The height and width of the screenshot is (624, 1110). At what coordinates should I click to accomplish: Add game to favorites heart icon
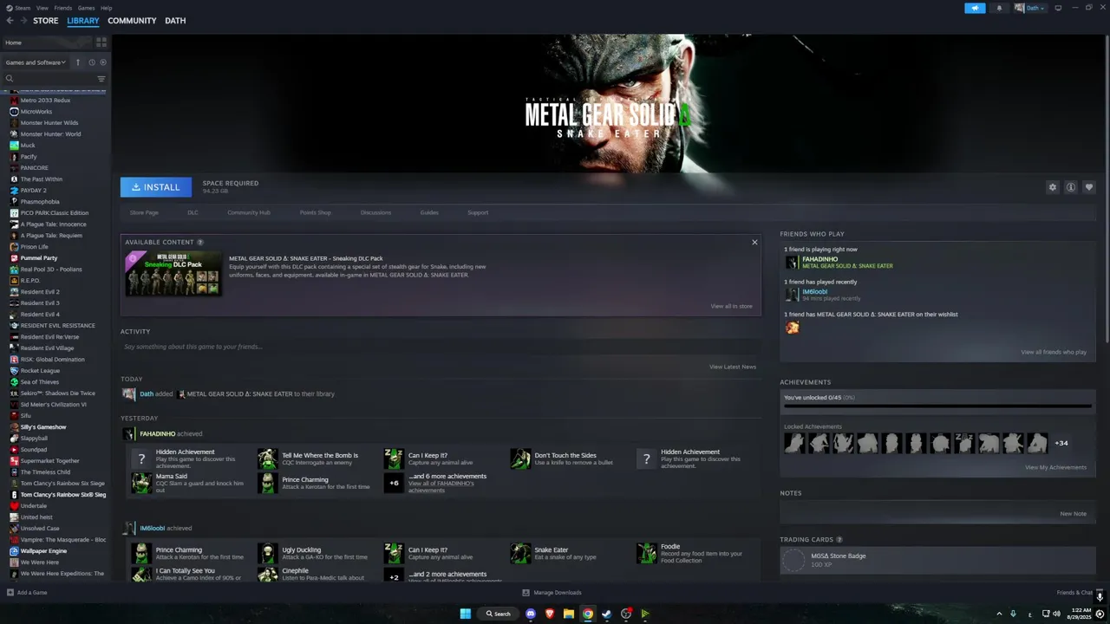click(x=1089, y=187)
